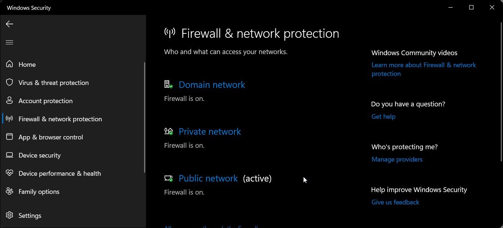Select the Family options icon
The image size is (503, 228).
click(x=9, y=191)
